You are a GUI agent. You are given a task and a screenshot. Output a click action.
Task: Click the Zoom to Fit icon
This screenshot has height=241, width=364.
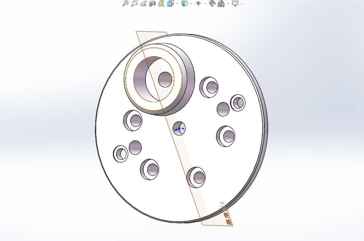[125, 3]
